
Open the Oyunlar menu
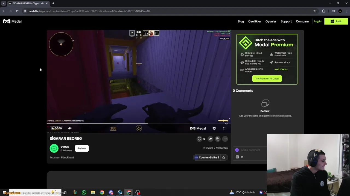[x=271, y=21]
